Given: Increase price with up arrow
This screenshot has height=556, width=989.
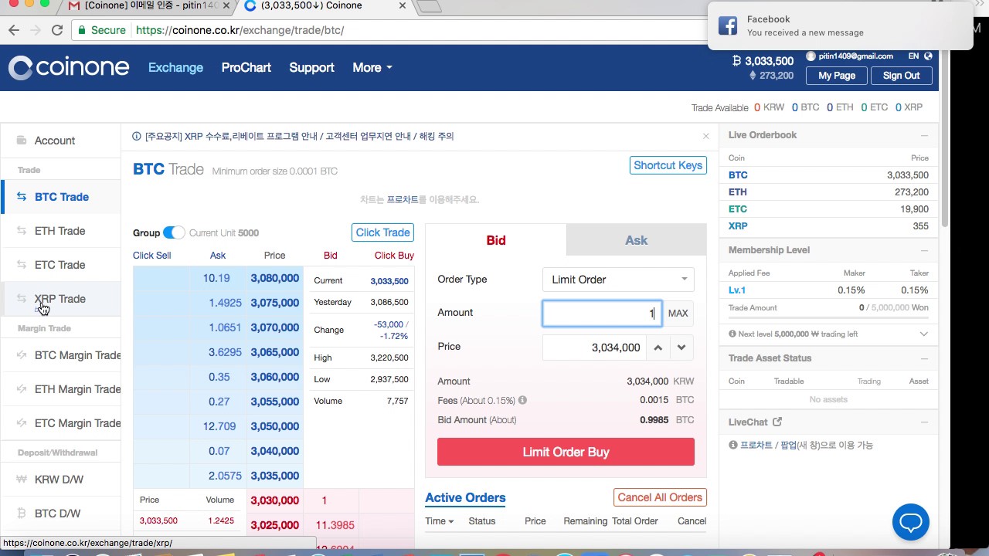Looking at the screenshot, I should (x=658, y=347).
